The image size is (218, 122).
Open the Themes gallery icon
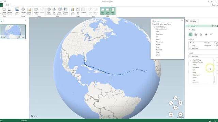[x=23, y=11]
